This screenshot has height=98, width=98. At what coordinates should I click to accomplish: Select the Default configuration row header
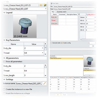coord(82,17)
